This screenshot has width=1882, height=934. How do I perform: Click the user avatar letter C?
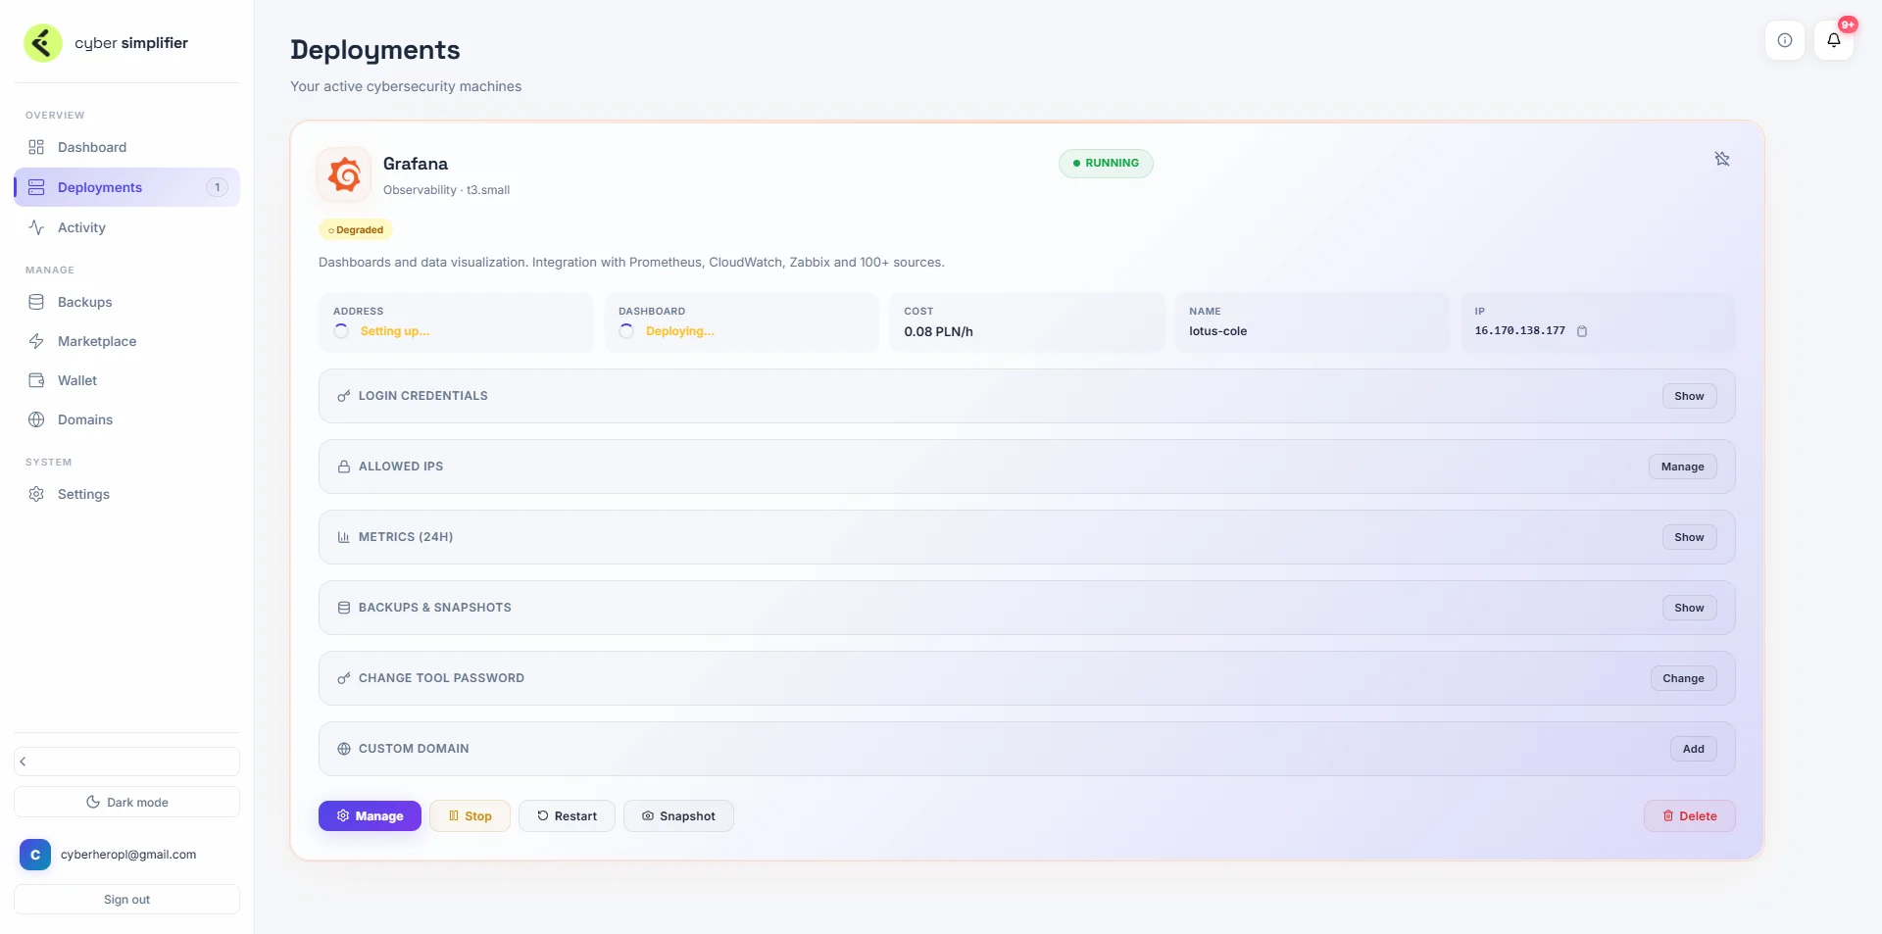tap(35, 855)
